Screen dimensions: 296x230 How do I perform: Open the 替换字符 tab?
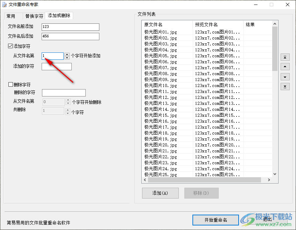pos(34,16)
